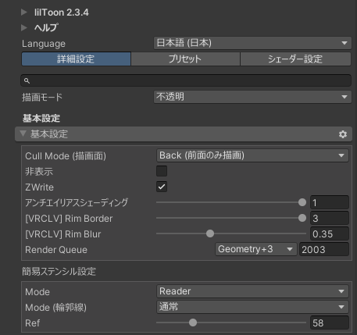
Task: Open the Language dropdown
Action: pos(252,43)
